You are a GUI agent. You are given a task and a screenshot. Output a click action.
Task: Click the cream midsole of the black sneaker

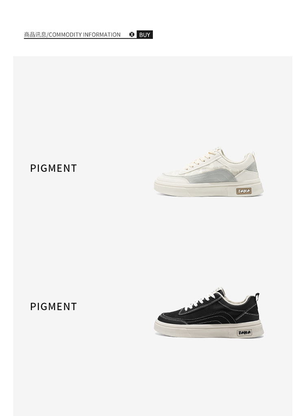[209, 330]
